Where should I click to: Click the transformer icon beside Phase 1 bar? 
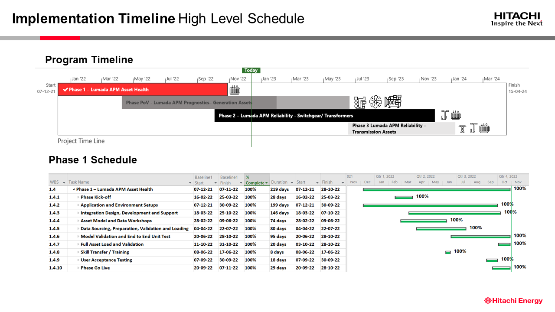tap(235, 90)
